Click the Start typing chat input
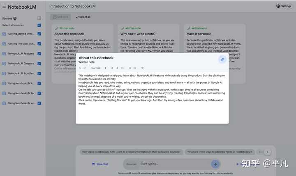 175,164
